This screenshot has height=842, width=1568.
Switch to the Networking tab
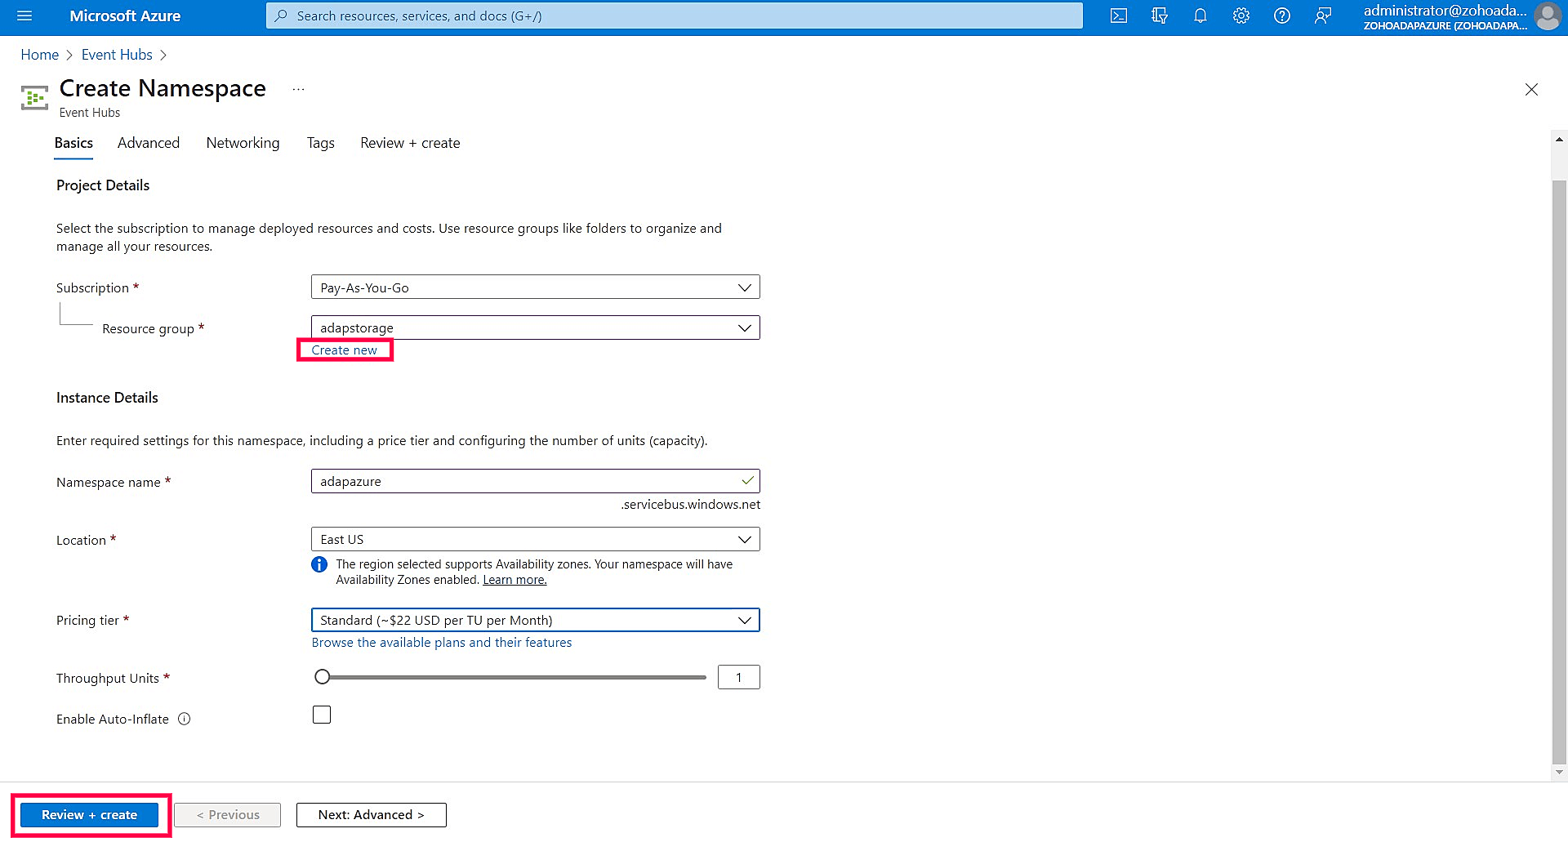point(243,143)
